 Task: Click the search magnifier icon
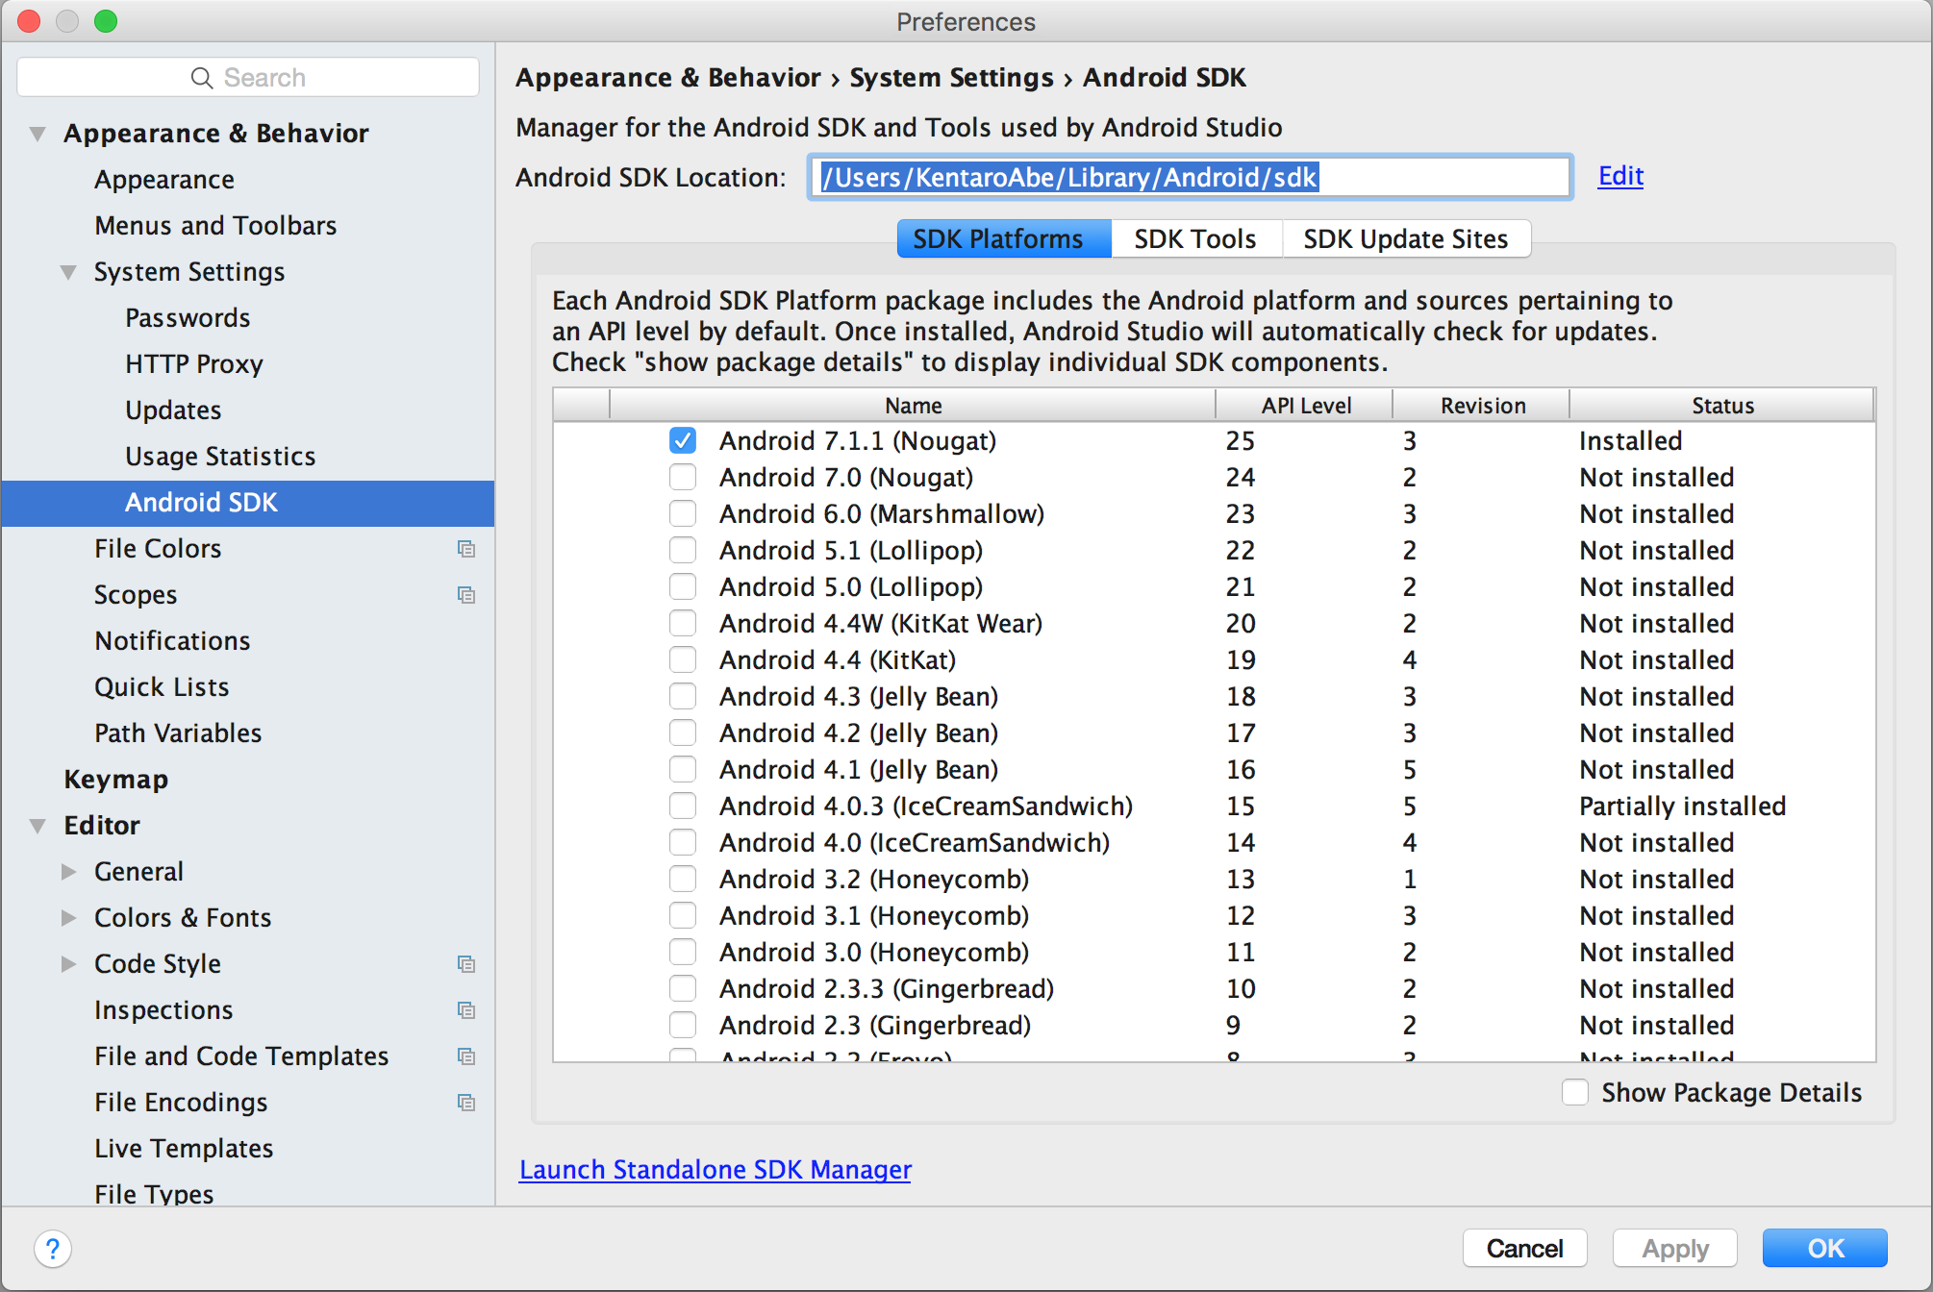pos(202,78)
